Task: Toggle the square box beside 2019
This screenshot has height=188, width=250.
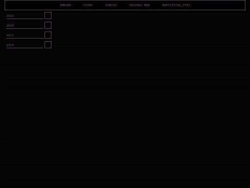Action: click(x=48, y=35)
